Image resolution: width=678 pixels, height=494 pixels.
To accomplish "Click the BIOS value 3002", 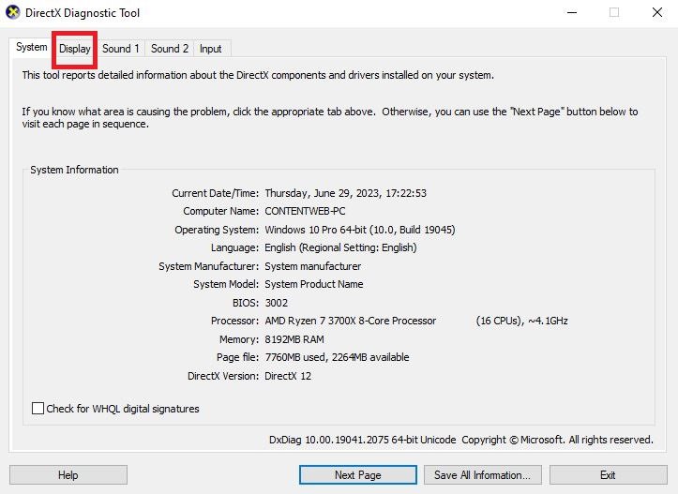I will (x=276, y=303).
